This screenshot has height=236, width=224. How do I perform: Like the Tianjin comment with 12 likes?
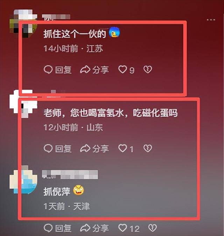coord(122,228)
